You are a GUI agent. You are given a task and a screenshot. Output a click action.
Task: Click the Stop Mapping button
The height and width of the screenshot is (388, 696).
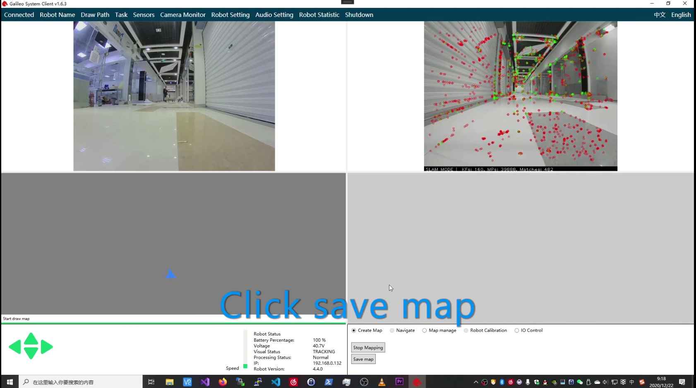368,347
